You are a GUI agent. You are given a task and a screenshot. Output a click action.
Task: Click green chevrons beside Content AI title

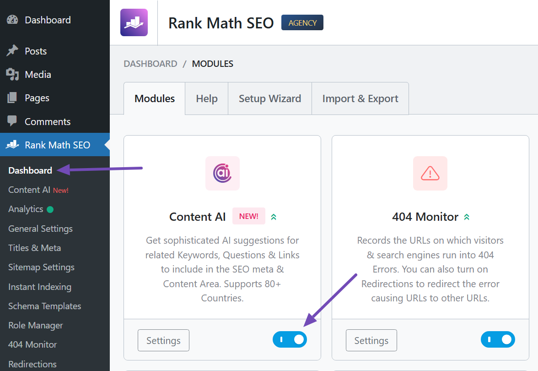click(274, 217)
